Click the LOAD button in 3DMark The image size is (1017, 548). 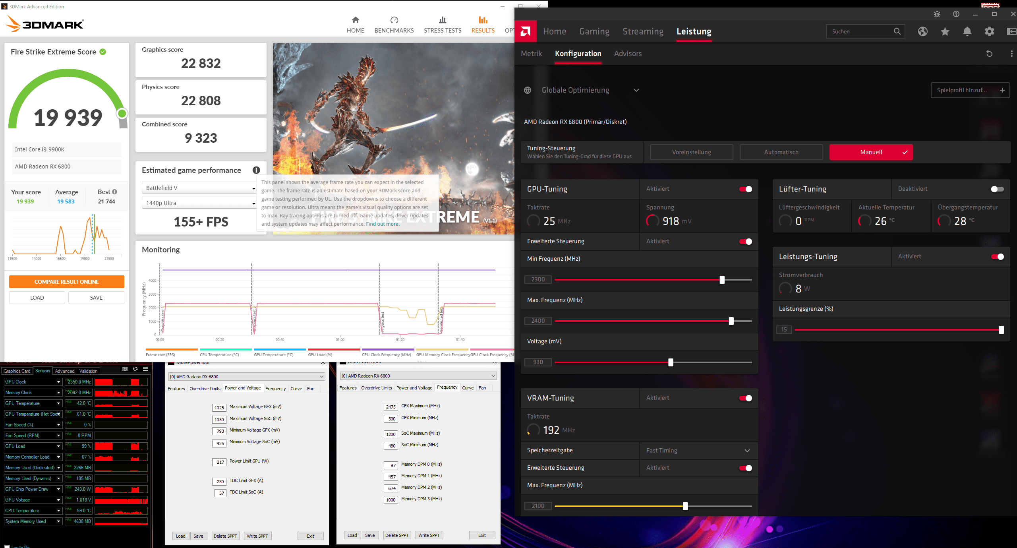[37, 298]
